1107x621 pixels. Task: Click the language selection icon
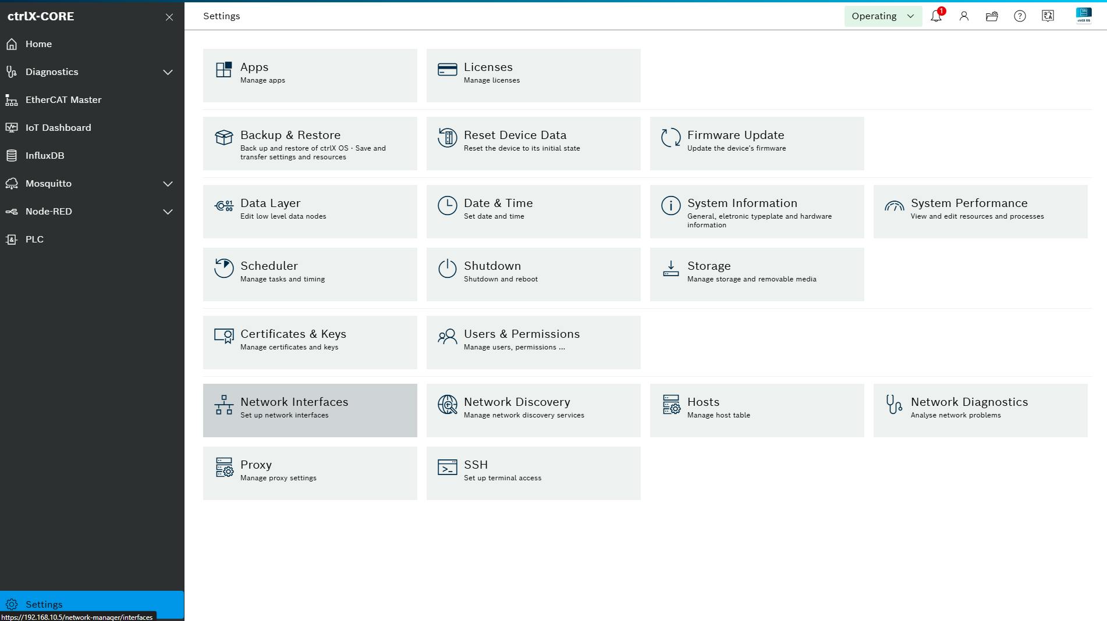[x=1048, y=16]
